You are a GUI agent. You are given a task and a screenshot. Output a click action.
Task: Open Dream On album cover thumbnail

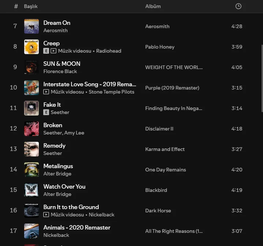(32, 26)
